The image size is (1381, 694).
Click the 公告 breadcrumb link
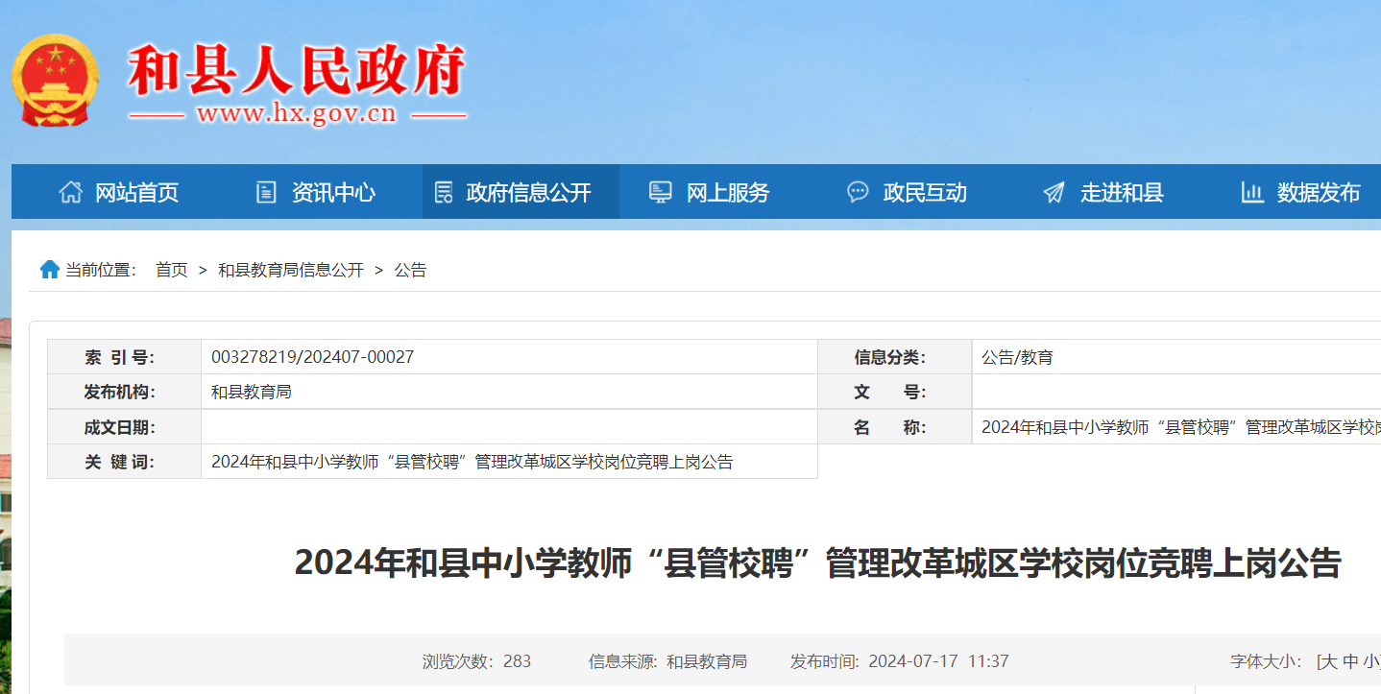tap(410, 271)
